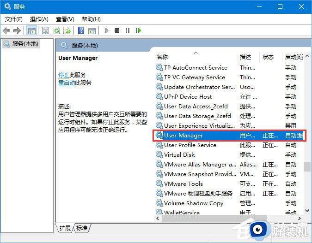This screenshot has width=312, height=243.
Task: Click gear icon of UPnP Device Host
Action: (x=159, y=96)
